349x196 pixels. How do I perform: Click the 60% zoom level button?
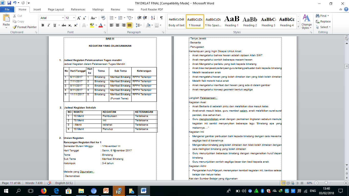310,183
